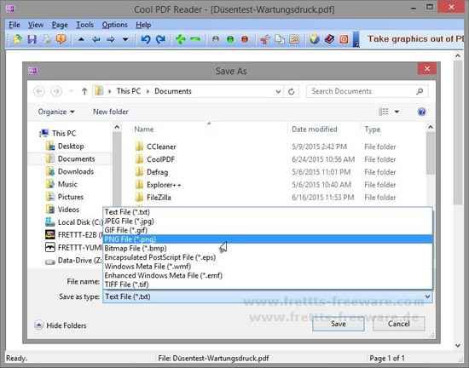Open the Help menu
Screen dimensions: 469x368
coord(143,25)
